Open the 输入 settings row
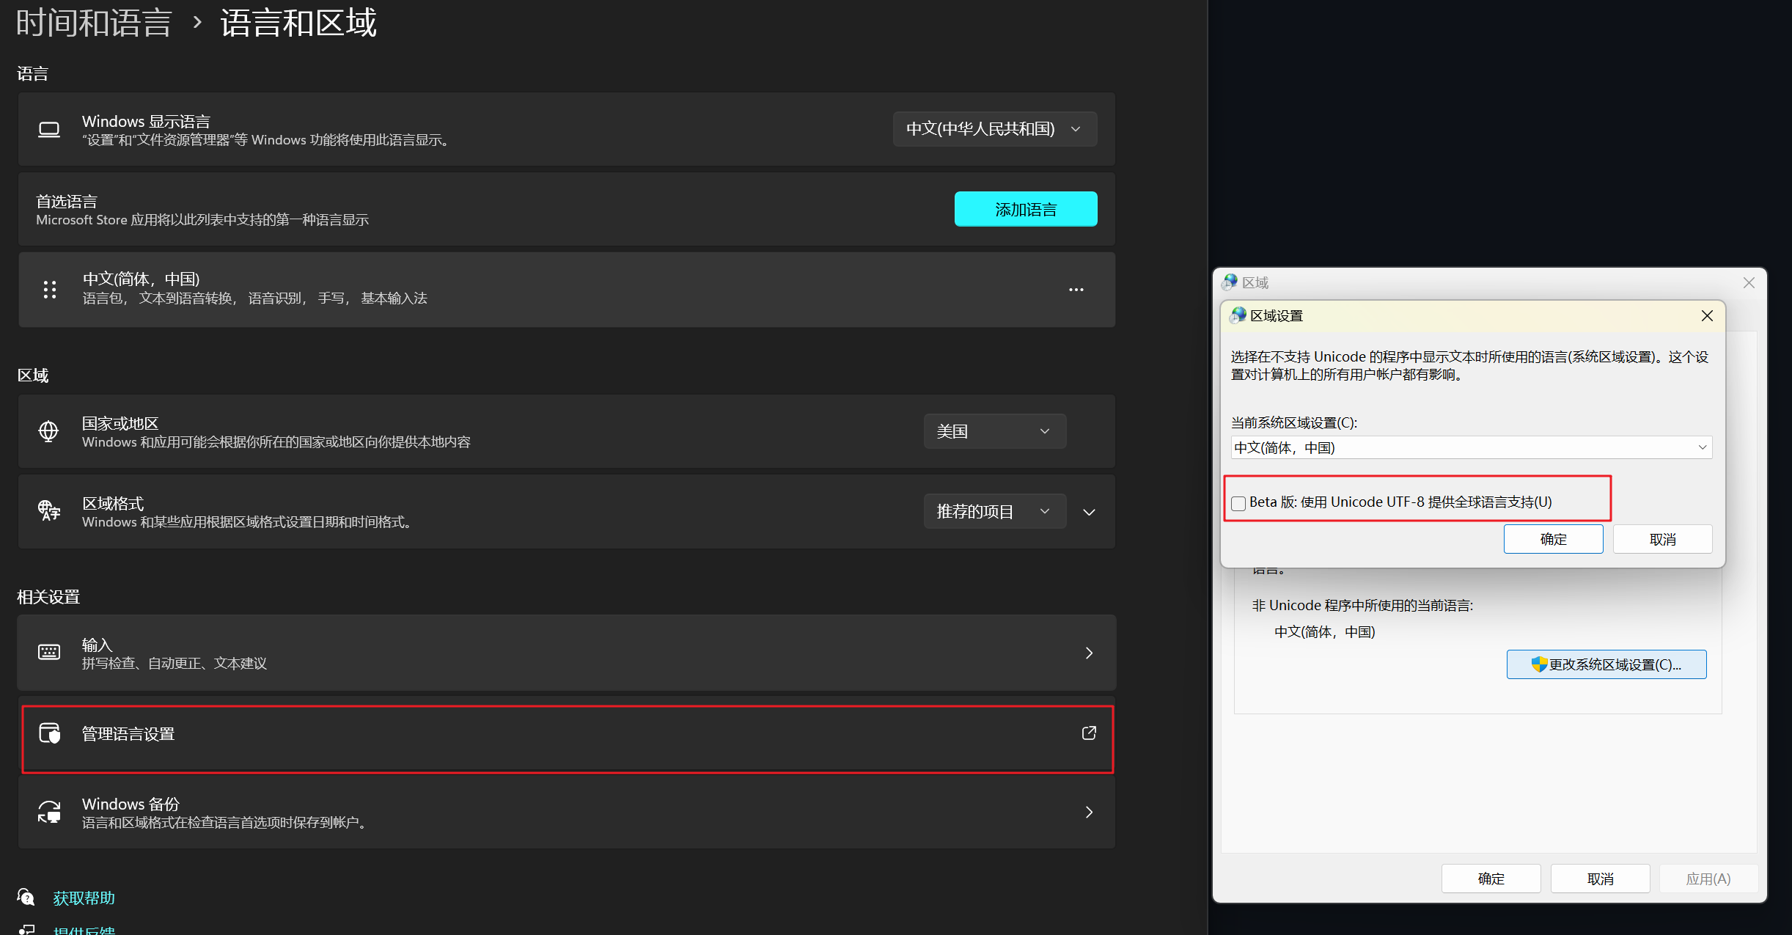 coord(567,653)
